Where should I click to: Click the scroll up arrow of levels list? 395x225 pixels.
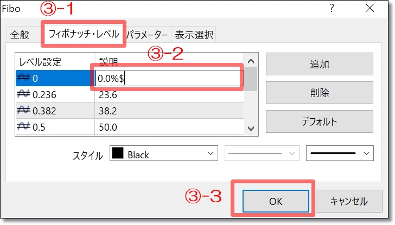click(251, 61)
